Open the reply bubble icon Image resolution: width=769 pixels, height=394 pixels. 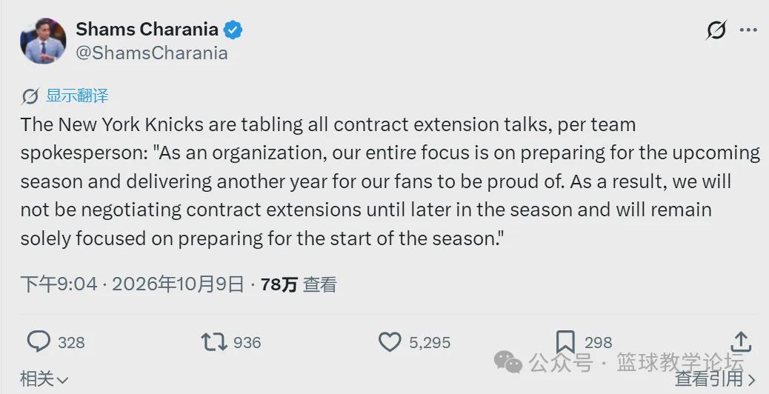point(39,341)
